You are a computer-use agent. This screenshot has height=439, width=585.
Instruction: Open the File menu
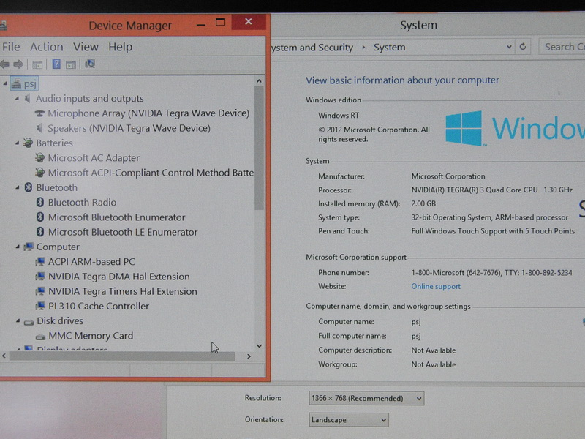[11, 47]
